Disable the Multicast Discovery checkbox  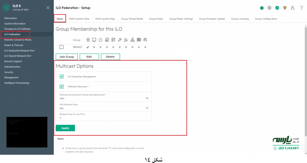(x=61, y=86)
